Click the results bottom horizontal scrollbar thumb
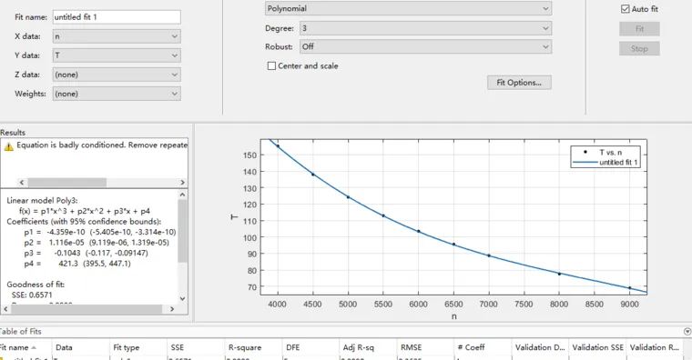692x360 pixels. click(86, 309)
